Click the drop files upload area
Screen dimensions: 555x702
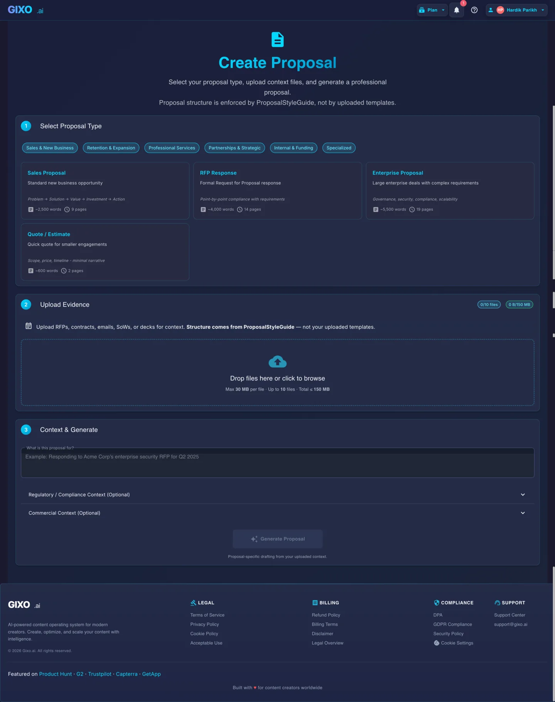point(277,372)
